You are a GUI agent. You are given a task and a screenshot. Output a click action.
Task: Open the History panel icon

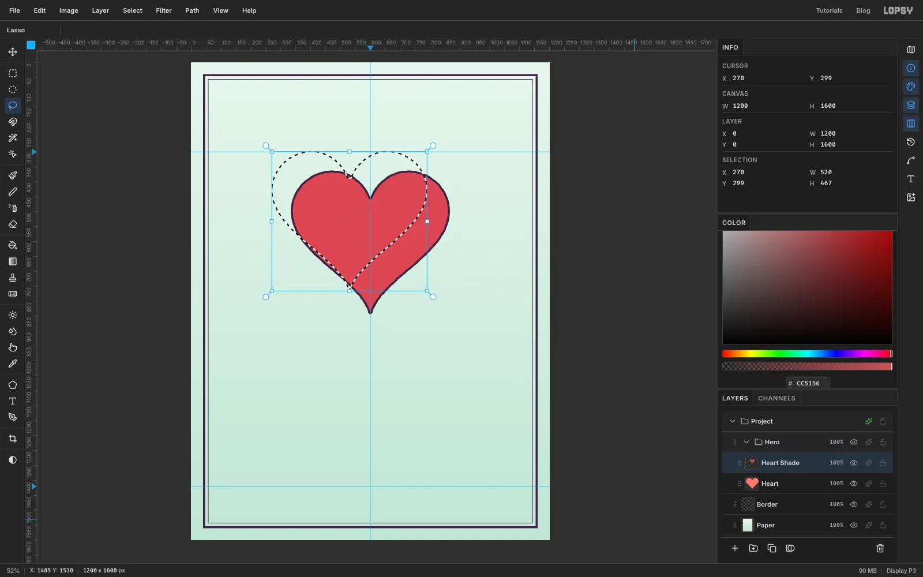pyautogui.click(x=911, y=142)
